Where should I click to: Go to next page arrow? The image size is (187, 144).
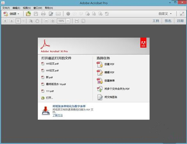pos(12,21)
